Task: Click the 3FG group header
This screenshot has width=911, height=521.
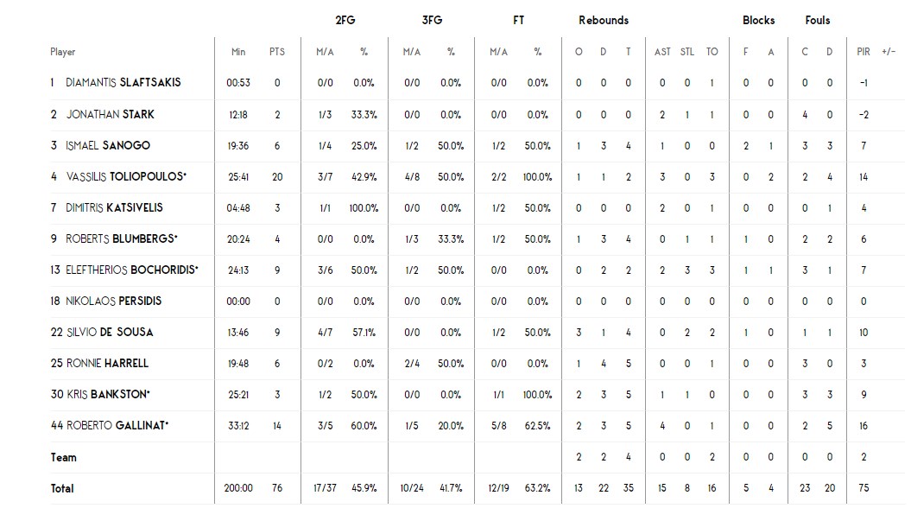Action: (432, 20)
